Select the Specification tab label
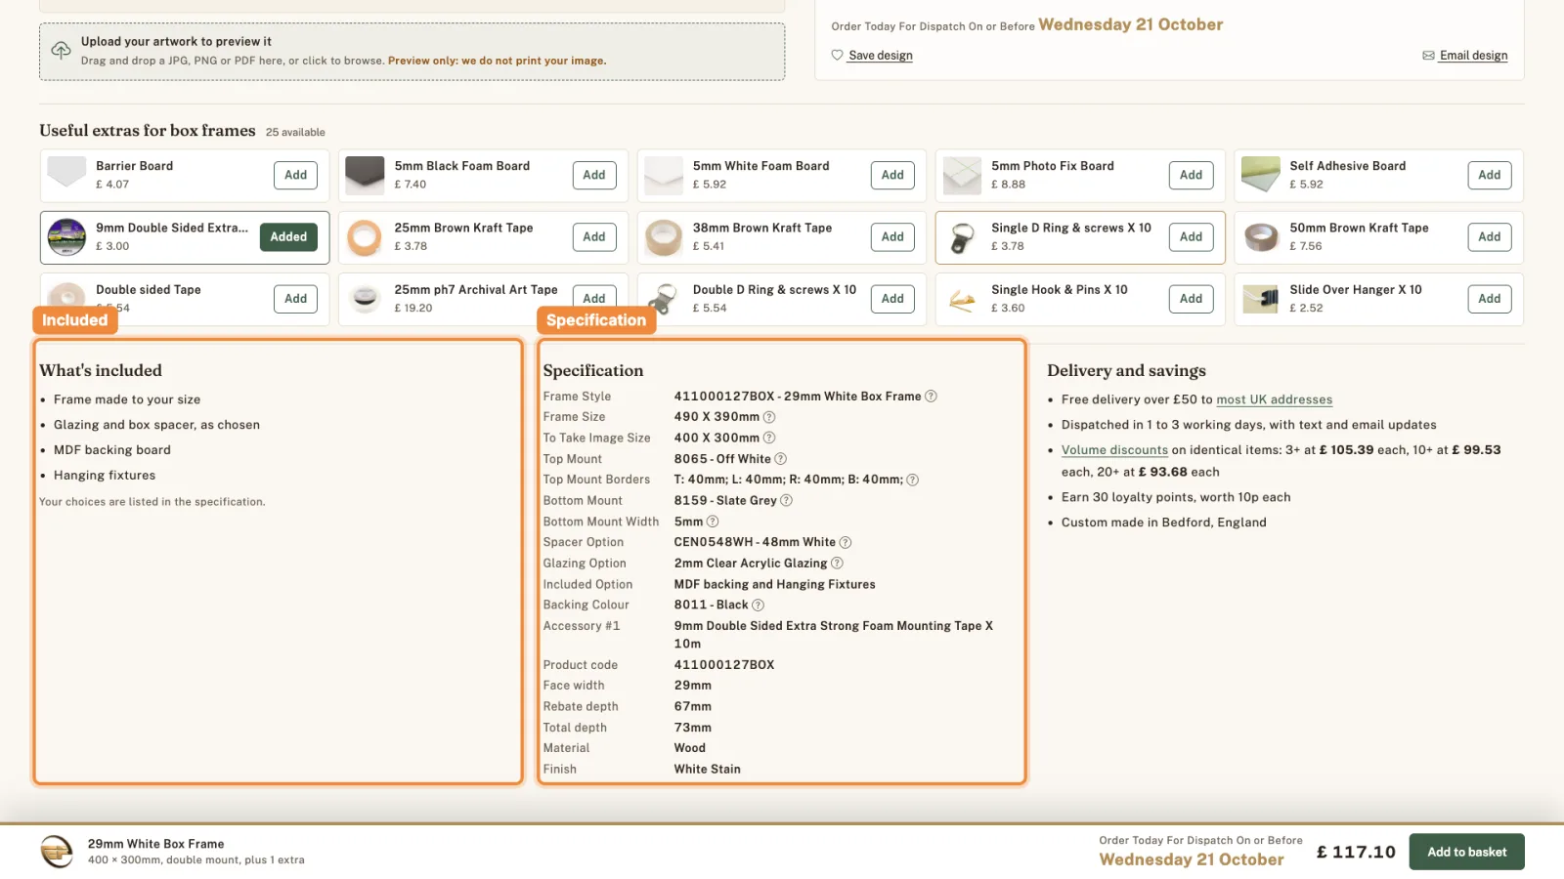The height and width of the screenshot is (879, 1564). 596,320
